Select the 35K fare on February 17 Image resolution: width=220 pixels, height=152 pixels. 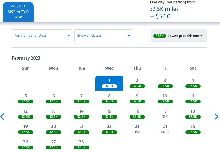pyautogui.click(x=165, y=116)
